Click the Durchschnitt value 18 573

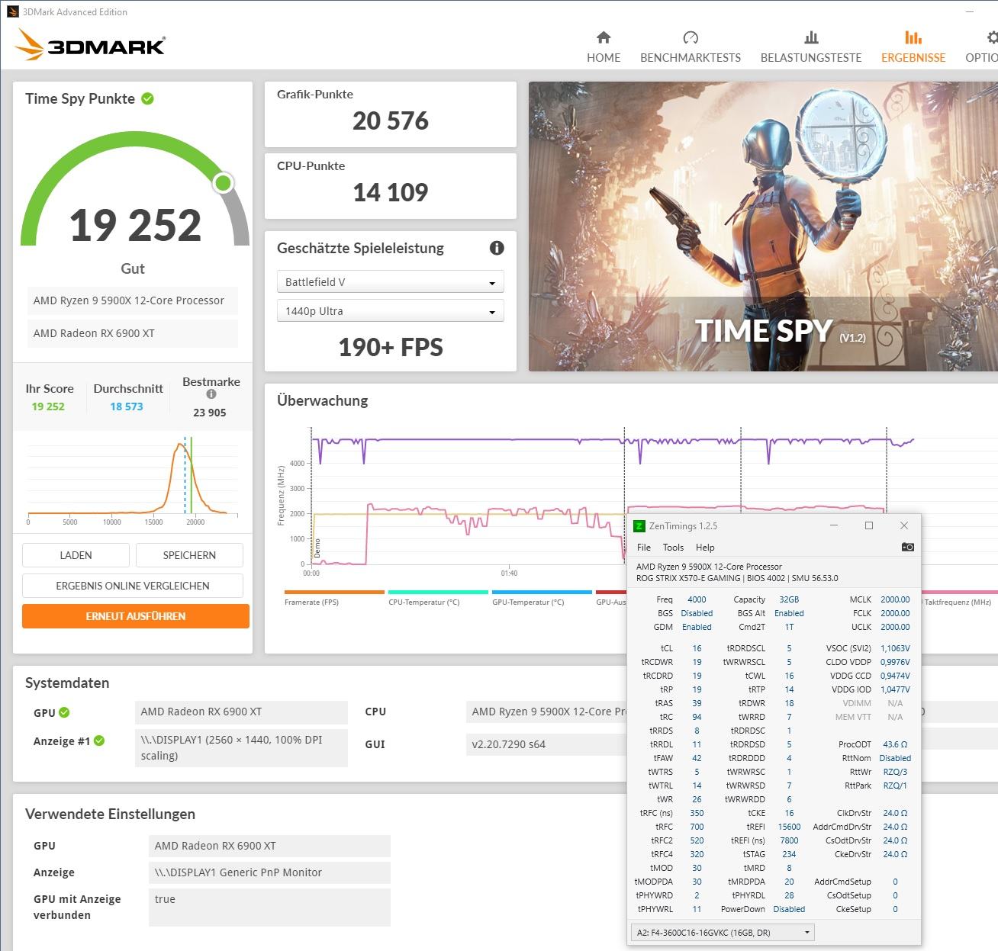coord(127,406)
